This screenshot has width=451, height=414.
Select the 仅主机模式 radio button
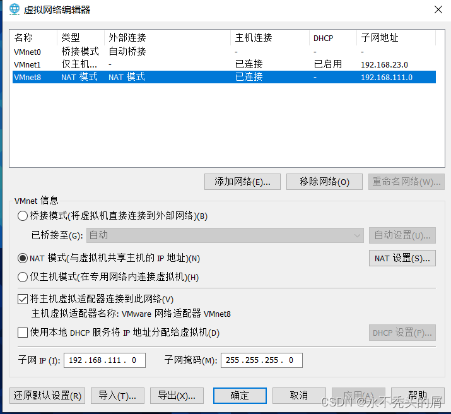point(23,277)
